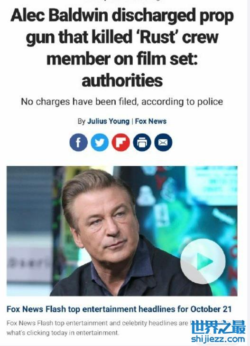Viewport: 250px width, 346px height.
Task: Click the 'By' label before the author name
Action: (81, 121)
